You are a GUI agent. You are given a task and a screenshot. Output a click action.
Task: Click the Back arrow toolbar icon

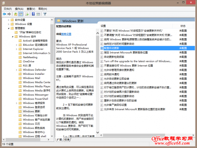[4, 14]
